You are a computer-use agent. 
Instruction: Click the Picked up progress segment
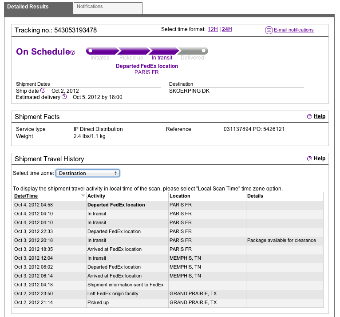pyautogui.click(x=132, y=51)
